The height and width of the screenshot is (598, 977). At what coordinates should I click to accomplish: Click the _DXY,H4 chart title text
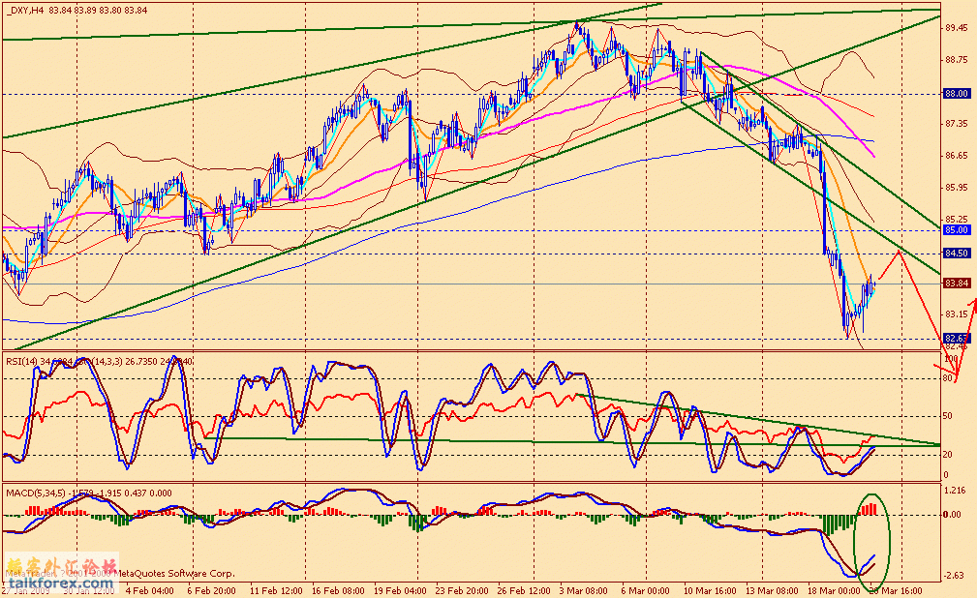tap(23, 12)
